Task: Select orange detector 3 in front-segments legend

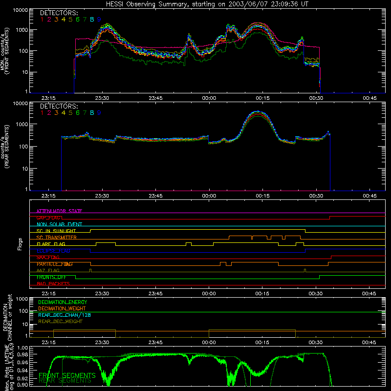Action: point(56,20)
